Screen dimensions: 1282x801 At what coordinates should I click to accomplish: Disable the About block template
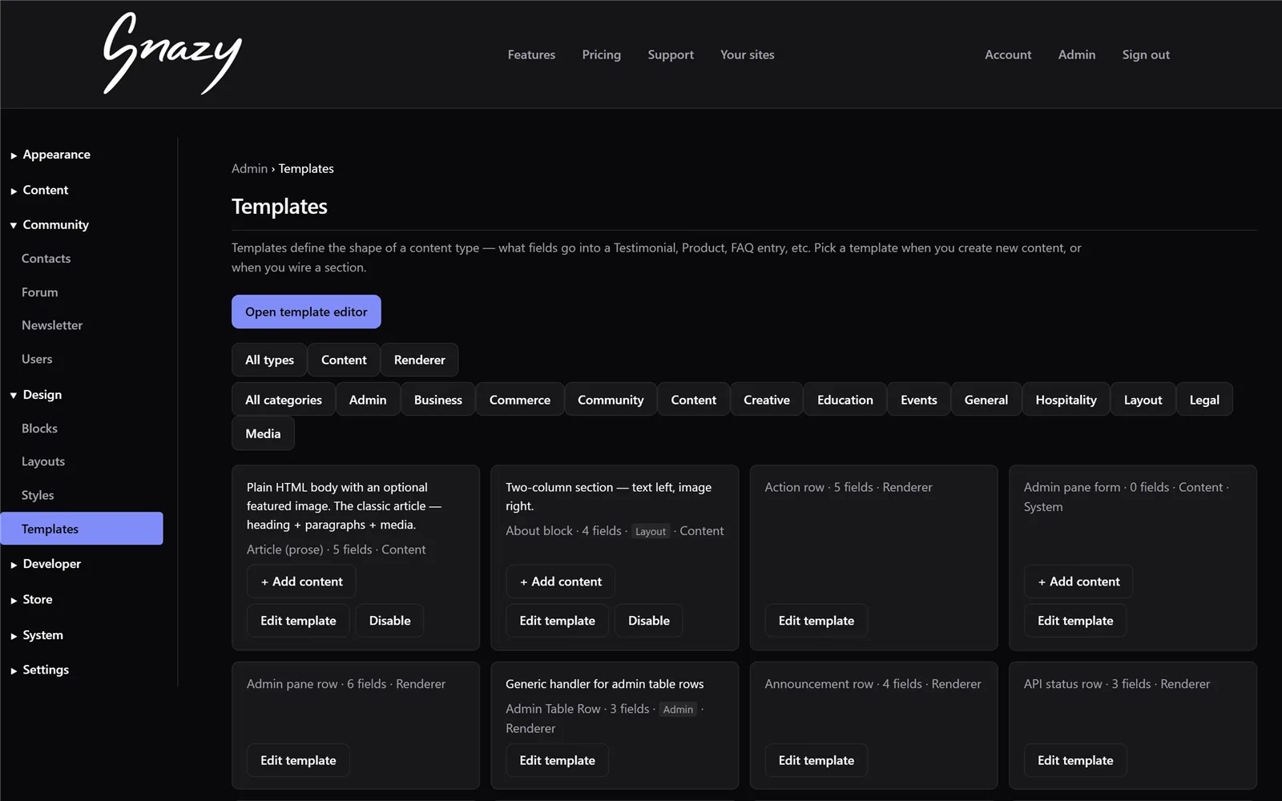pos(648,621)
